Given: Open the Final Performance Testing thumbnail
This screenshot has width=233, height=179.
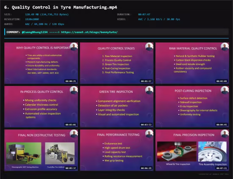Looking at the screenshot, I should 116,150.
